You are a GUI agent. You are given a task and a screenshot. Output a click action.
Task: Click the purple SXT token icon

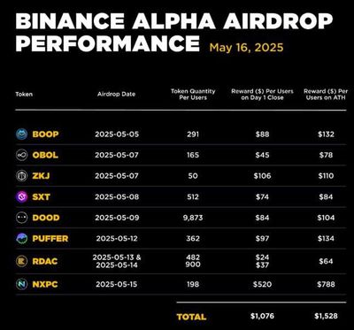[22, 197]
